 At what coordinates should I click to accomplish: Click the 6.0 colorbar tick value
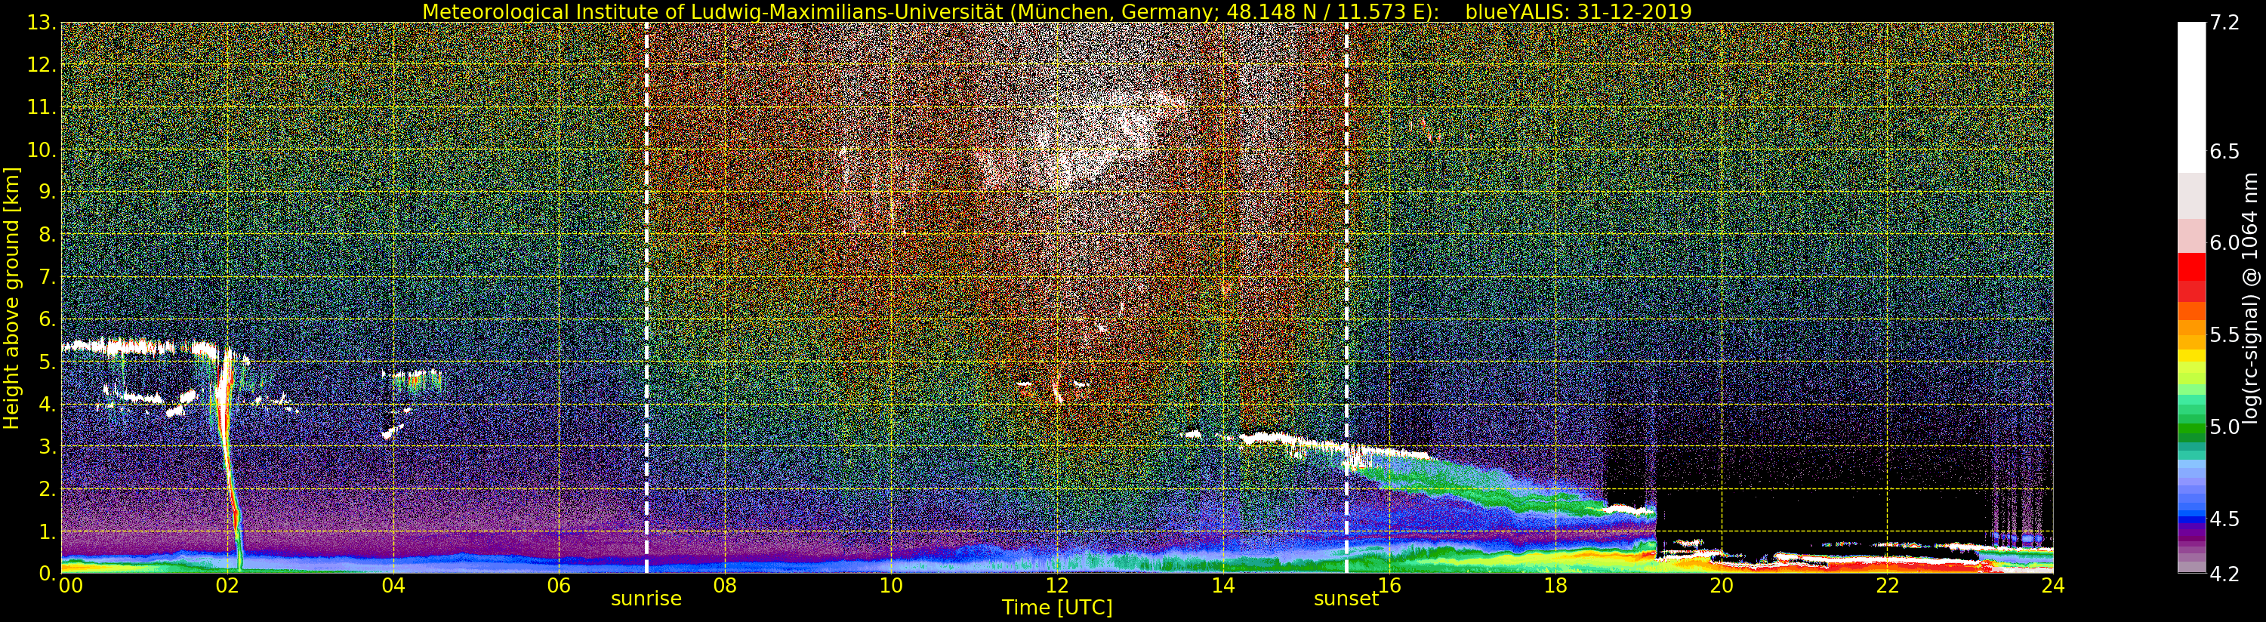pos(2224,243)
